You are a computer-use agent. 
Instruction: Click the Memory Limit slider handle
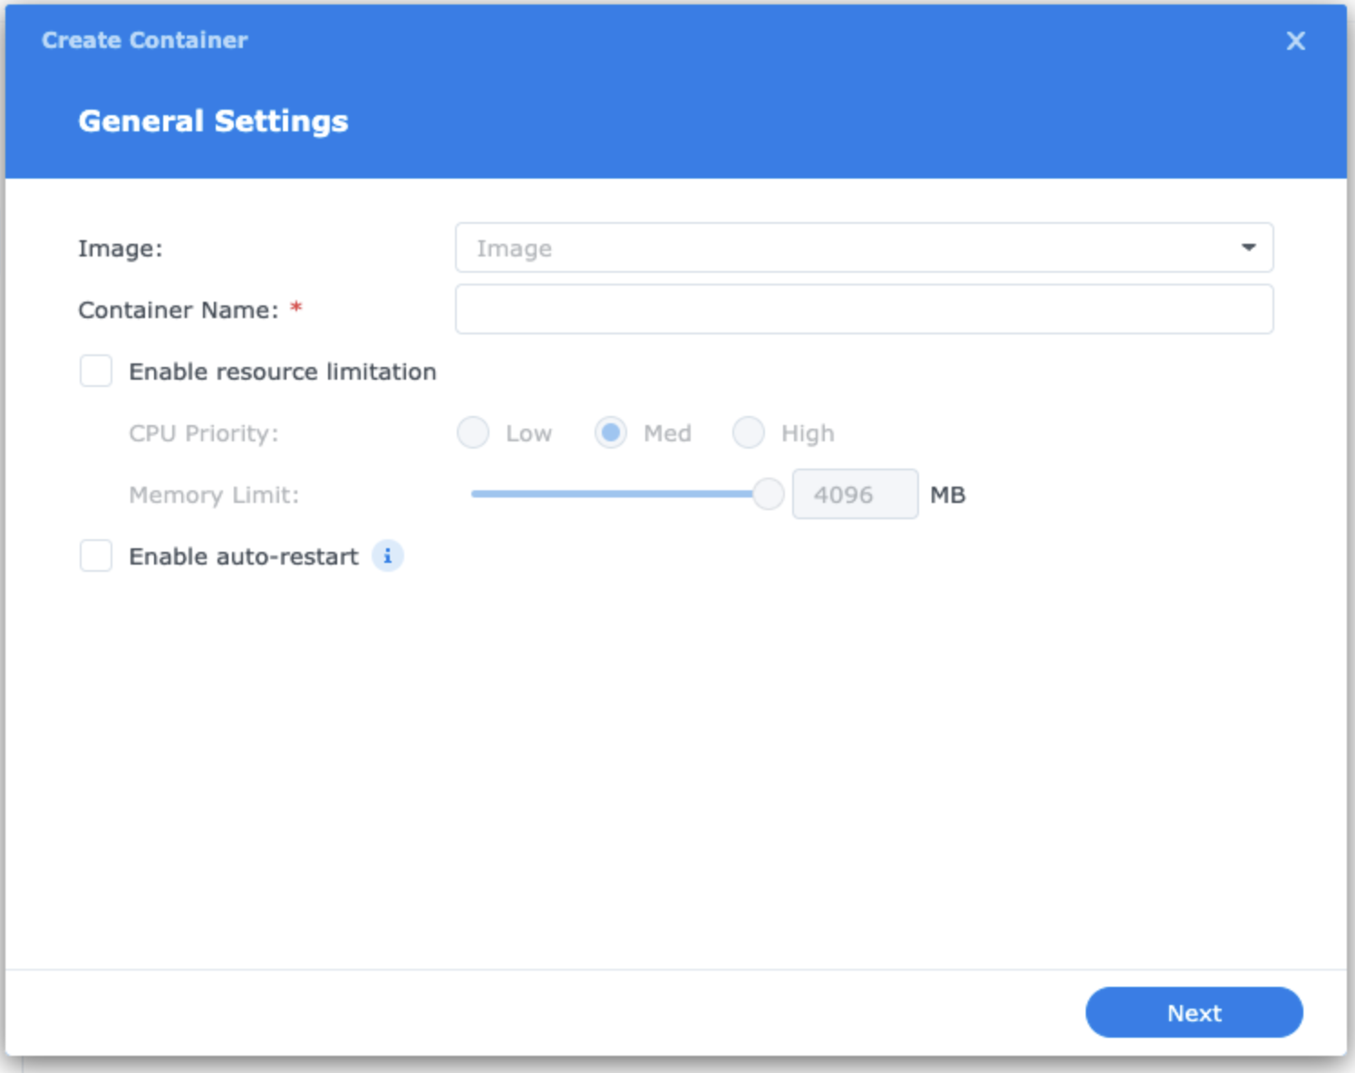768,494
